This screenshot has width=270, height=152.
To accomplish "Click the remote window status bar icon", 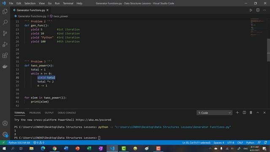I will click(3, 143).
